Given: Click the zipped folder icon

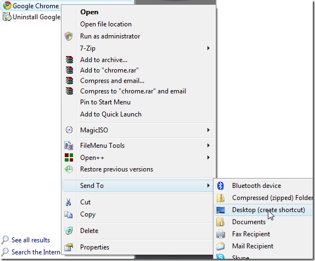Looking at the screenshot, I should point(221,198).
